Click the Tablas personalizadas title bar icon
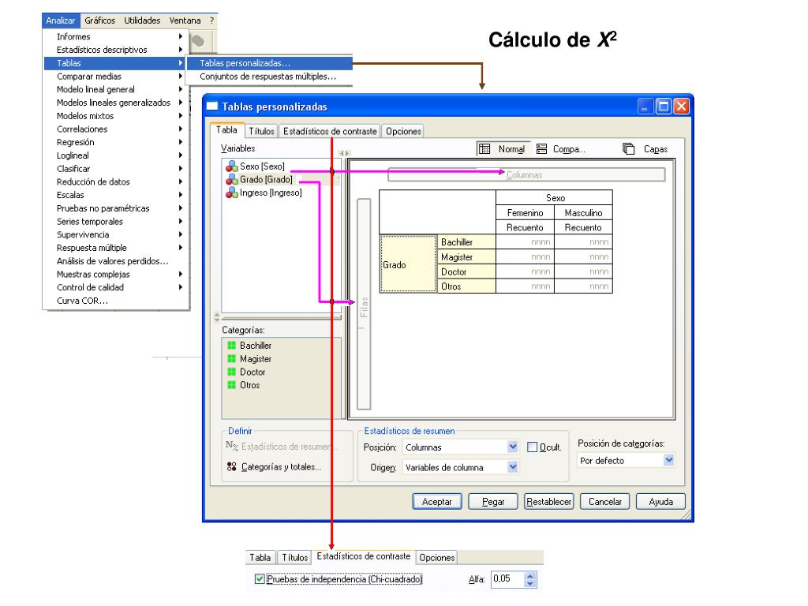The width and height of the screenshot is (808, 606). 212,107
